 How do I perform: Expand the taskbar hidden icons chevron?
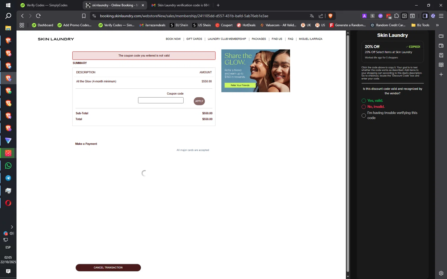(x=12, y=227)
